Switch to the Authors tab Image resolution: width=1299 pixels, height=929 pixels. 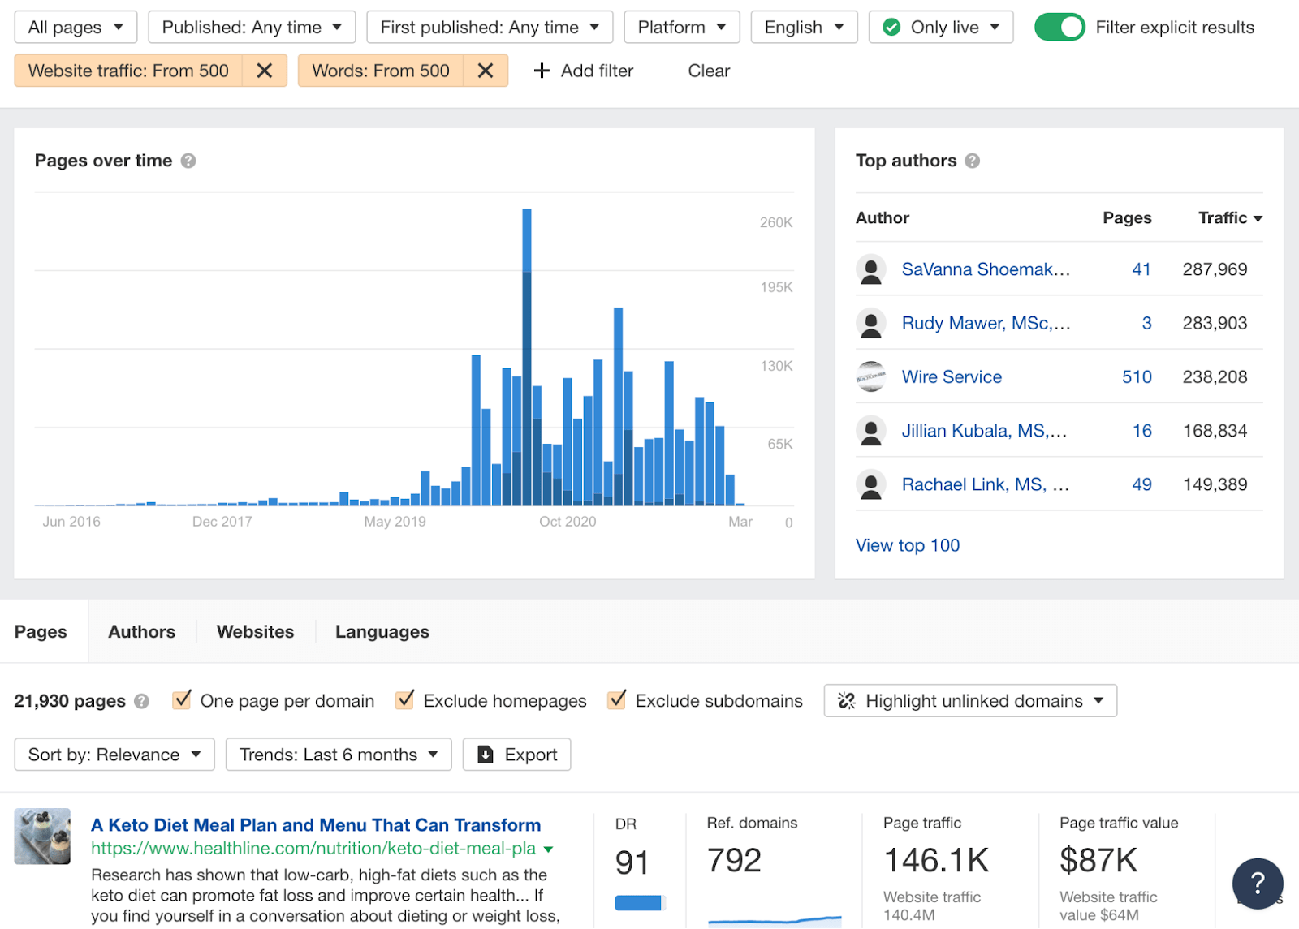click(x=141, y=631)
